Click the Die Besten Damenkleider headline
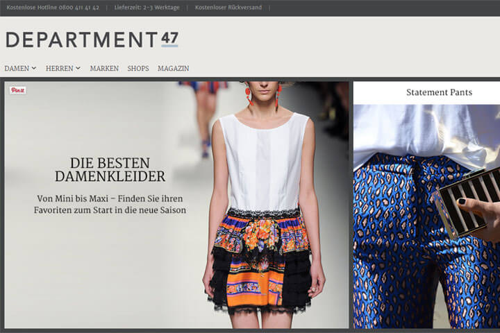500x333 pixels. pyautogui.click(x=110, y=169)
